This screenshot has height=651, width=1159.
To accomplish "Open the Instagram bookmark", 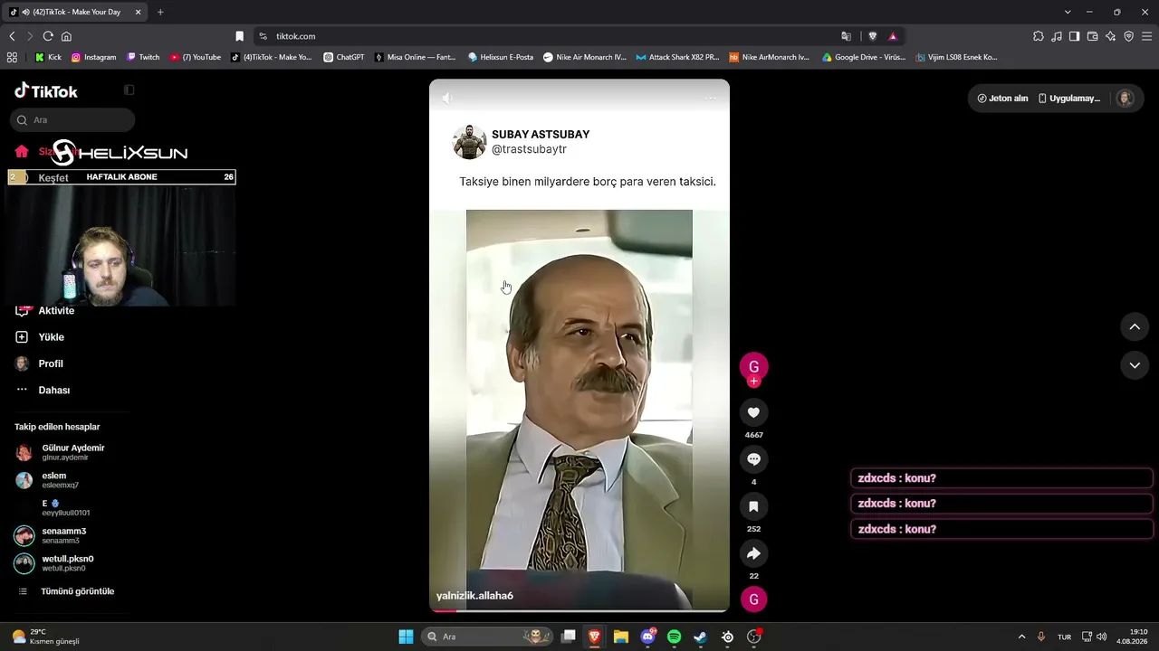I will tap(93, 57).
